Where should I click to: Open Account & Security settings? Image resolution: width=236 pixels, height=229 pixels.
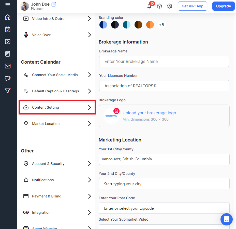point(48,164)
